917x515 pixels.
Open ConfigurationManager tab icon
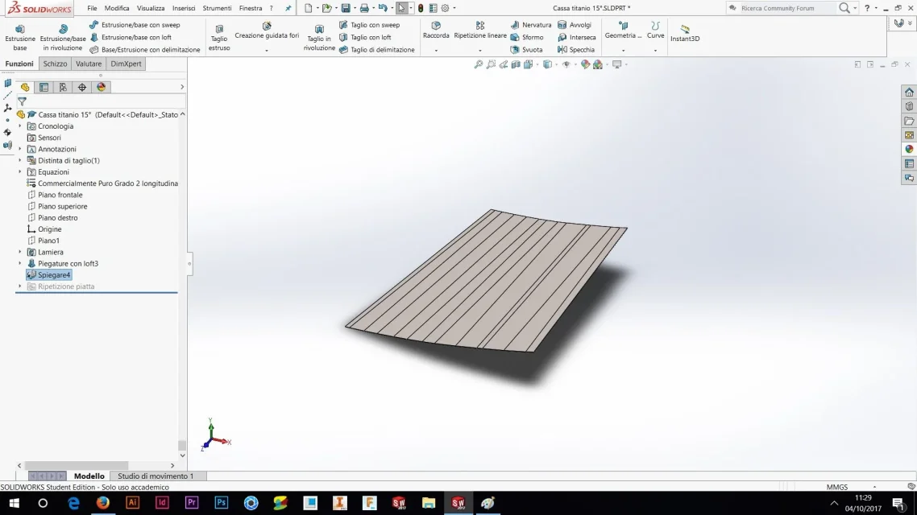pos(63,87)
